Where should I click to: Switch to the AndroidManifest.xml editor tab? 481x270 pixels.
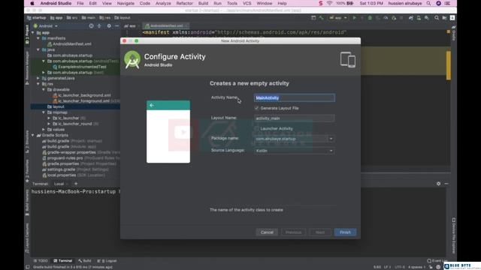[166, 26]
